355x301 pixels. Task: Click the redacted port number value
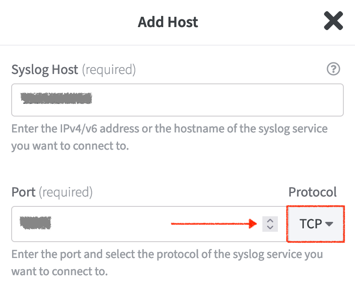tap(36, 223)
